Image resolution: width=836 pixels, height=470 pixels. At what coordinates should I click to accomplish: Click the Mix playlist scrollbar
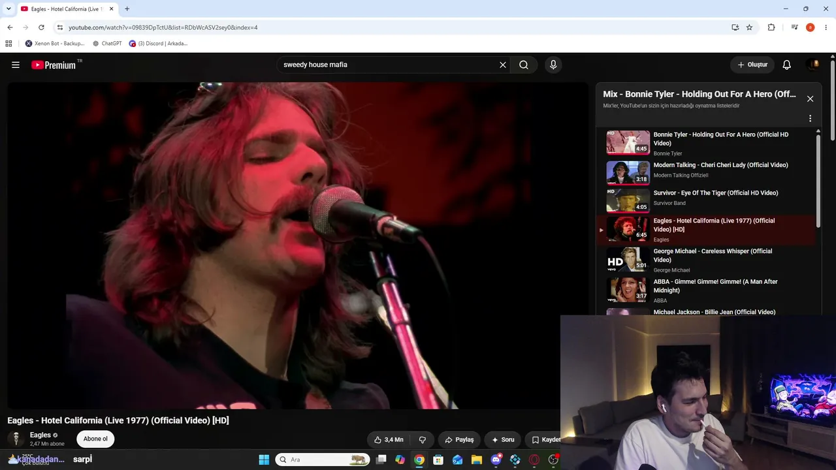click(818, 181)
